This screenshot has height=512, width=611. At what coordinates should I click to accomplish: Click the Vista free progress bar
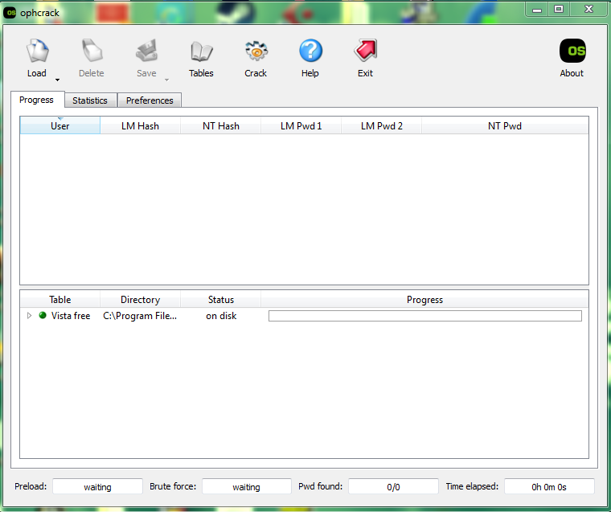point(424,316)
